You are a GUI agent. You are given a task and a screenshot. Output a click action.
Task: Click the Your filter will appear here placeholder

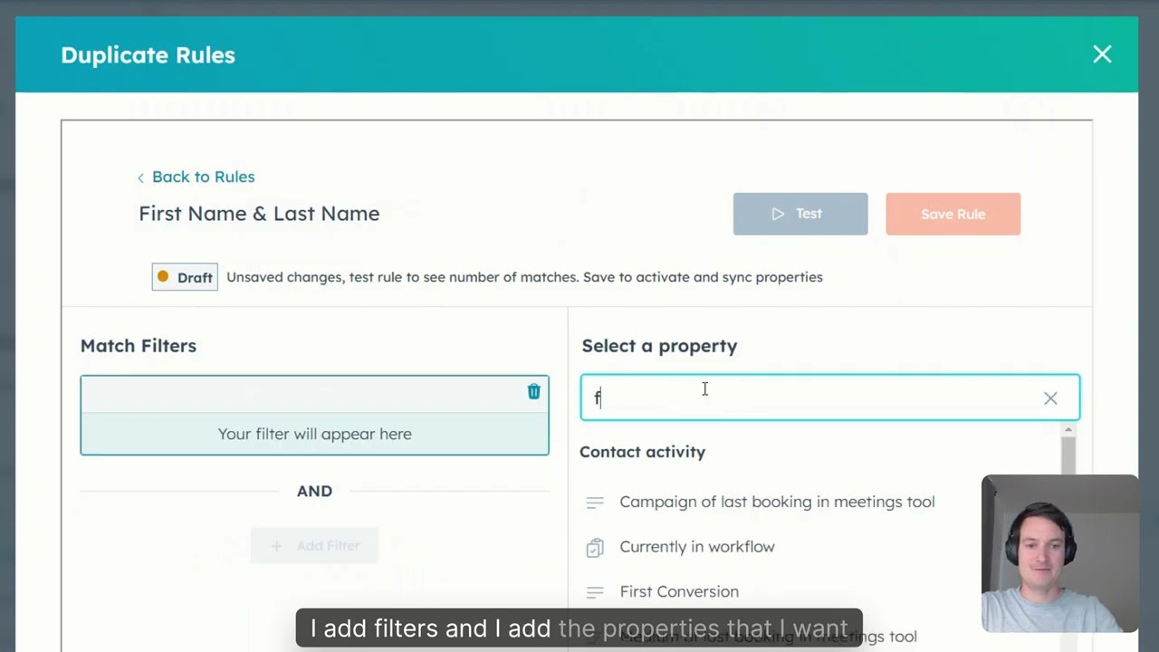tap(314, 434)
